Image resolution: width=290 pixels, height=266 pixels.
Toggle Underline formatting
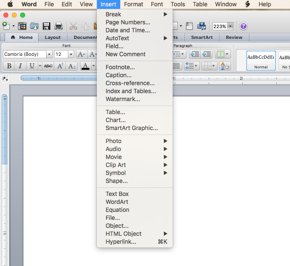coord(32,66)
